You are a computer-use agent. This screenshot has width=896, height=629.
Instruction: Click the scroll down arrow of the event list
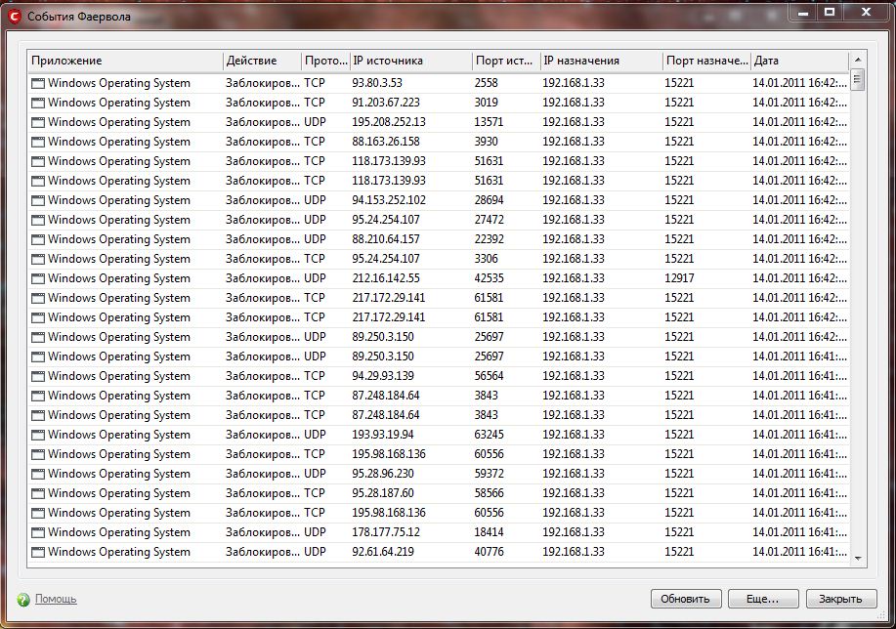tap(858, 558)
